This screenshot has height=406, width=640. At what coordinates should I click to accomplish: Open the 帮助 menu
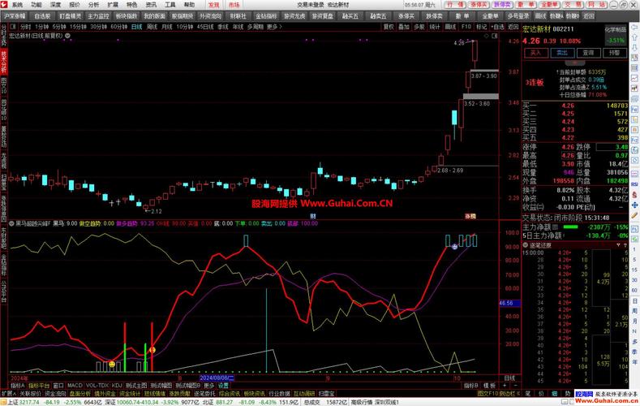[189, 5]
